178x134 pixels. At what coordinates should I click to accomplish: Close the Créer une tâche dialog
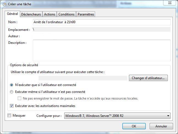point(170,3)
